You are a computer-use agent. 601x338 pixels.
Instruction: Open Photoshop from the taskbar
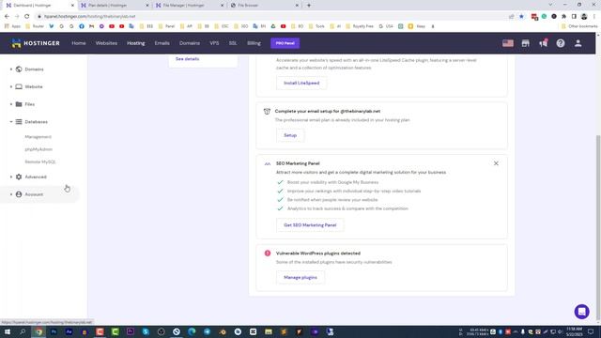point(54,331)
